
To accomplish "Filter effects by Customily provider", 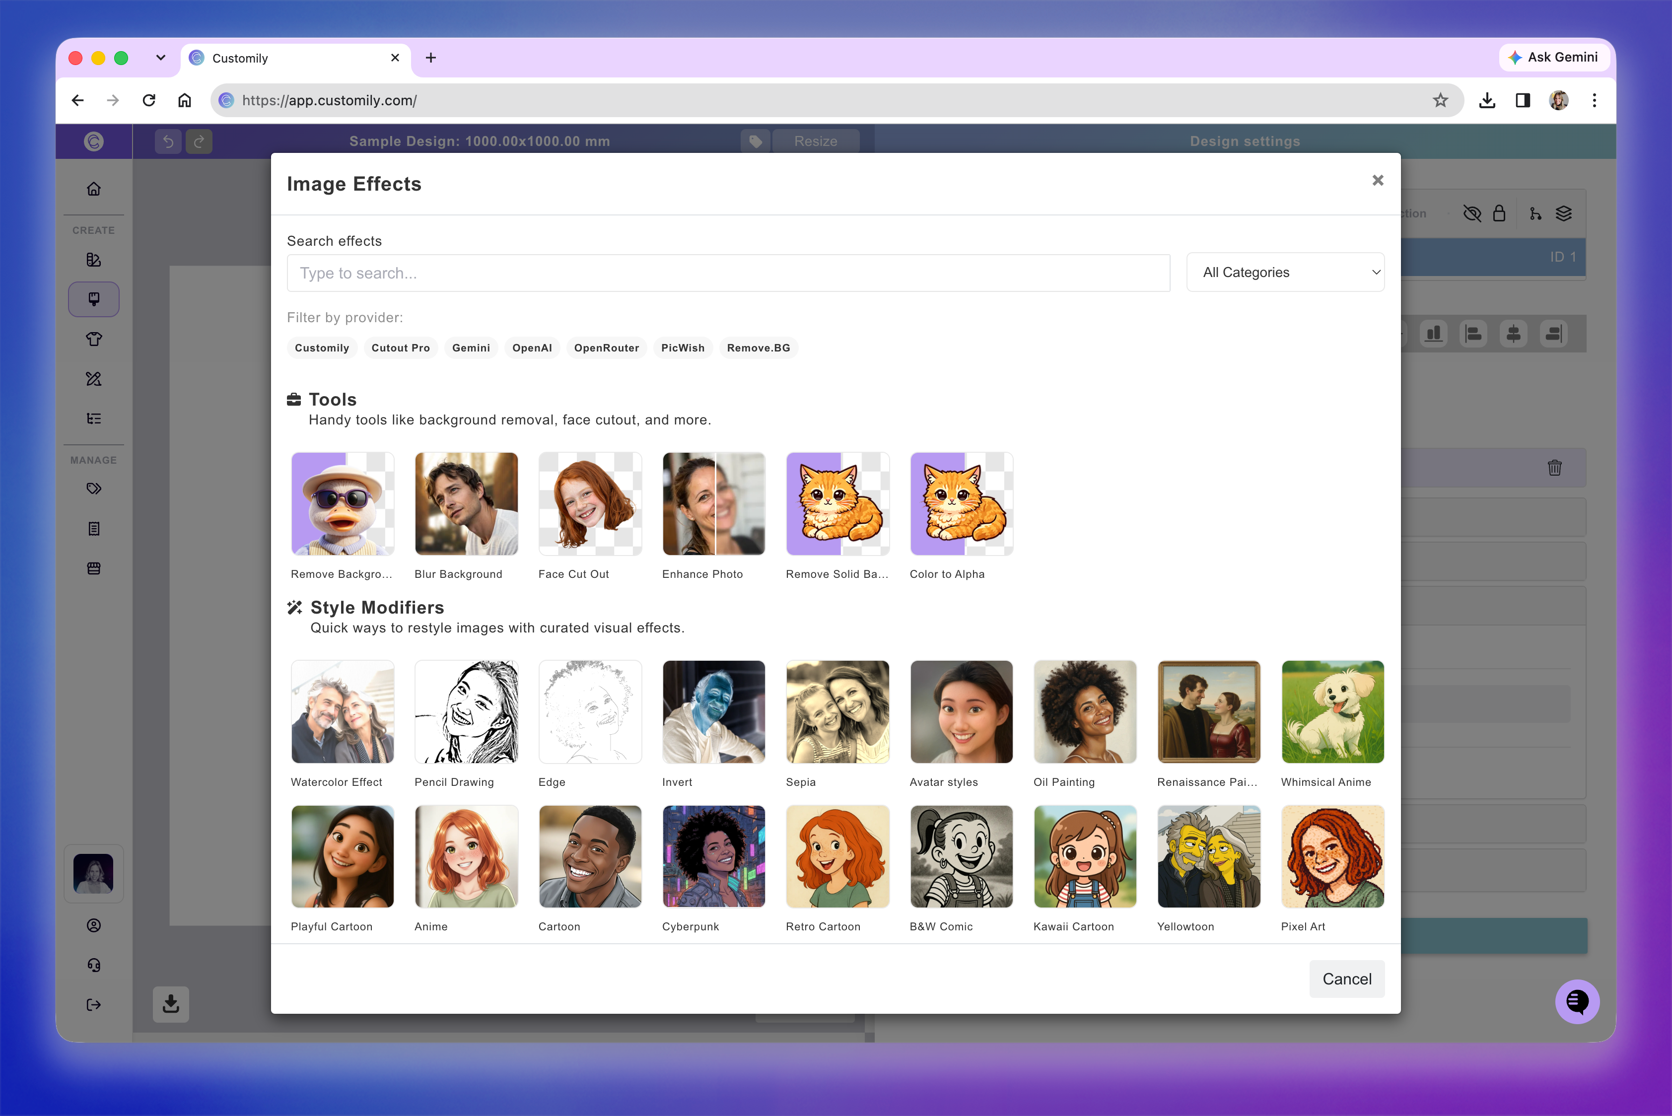I will 322,348.
